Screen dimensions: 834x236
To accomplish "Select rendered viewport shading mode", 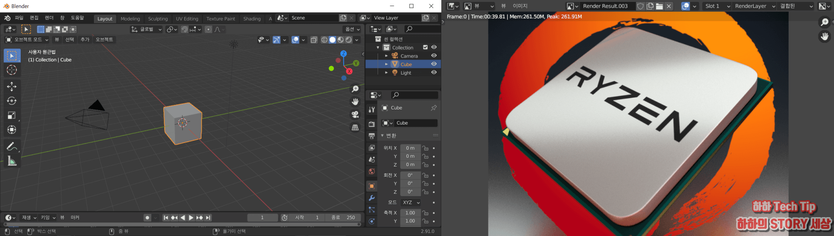I will [x=348, y=40].
